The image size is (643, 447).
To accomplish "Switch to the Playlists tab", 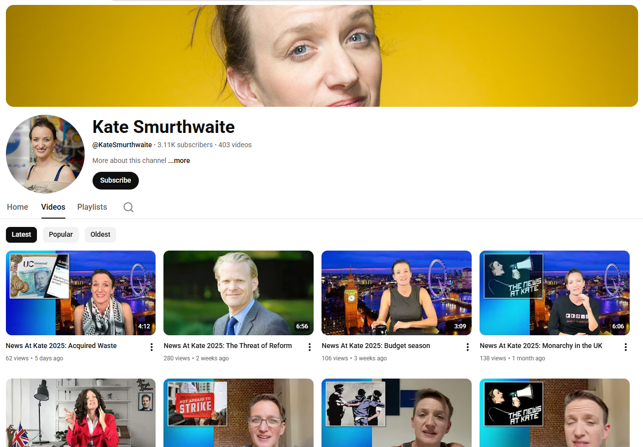I will coord(92,207).
